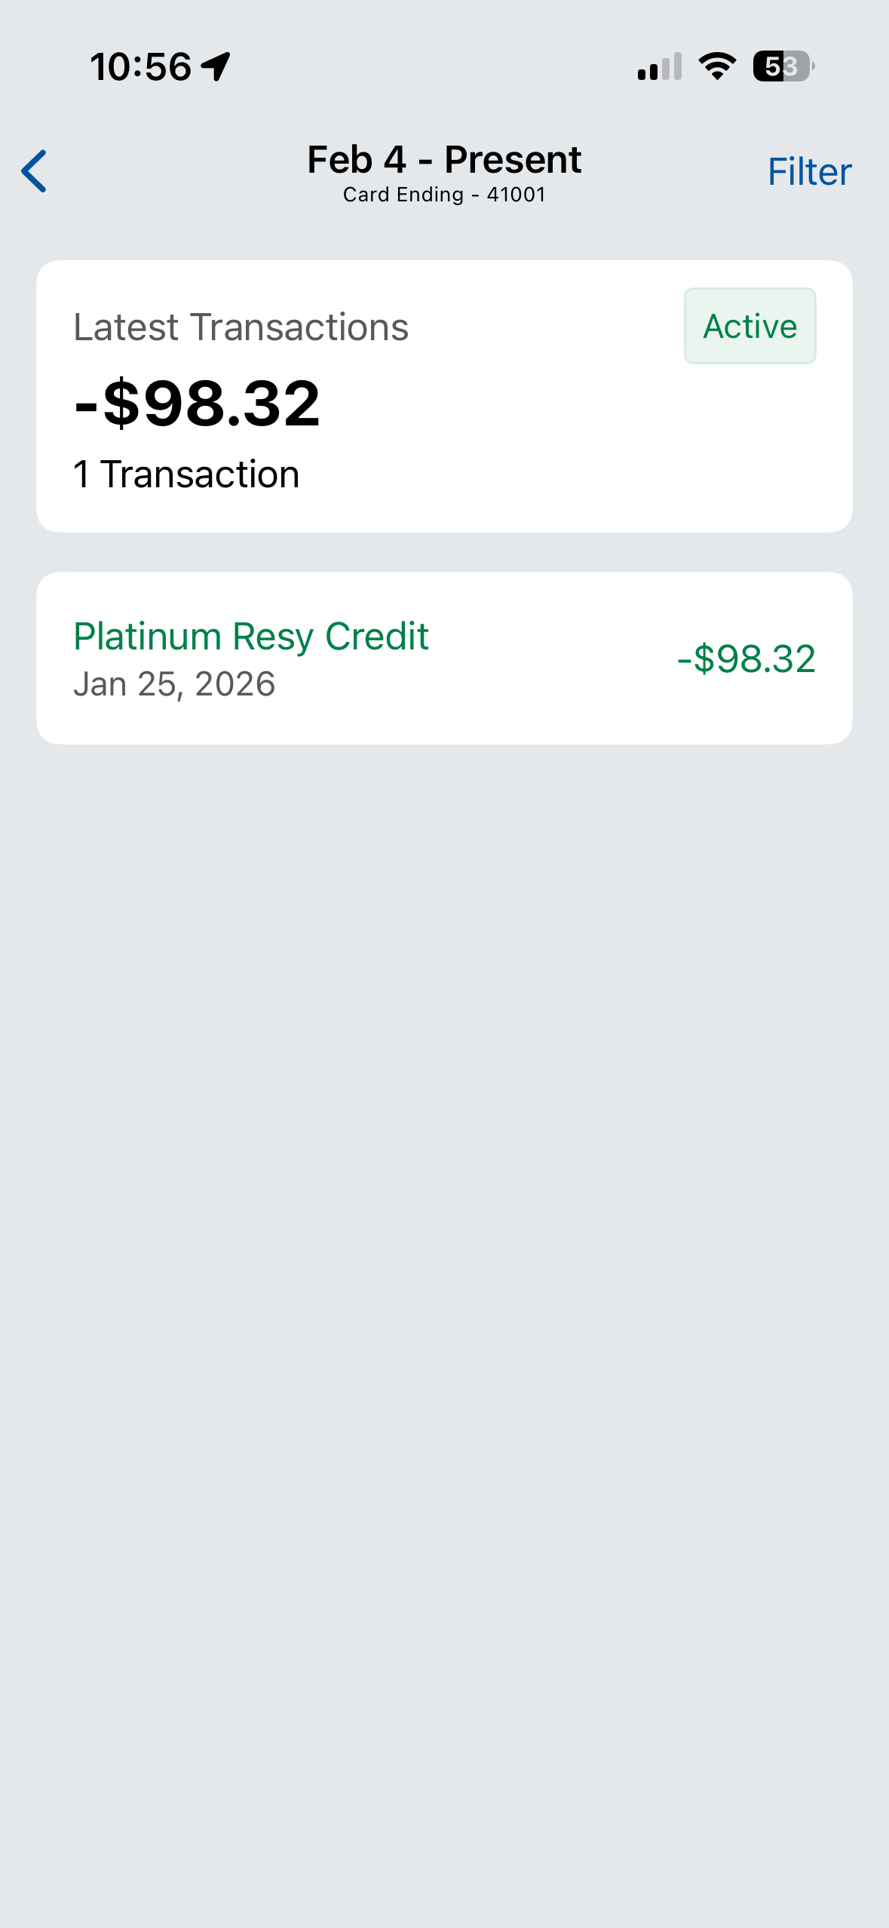Tap empty gray area below the transaction list
Image resolution: width=889 pixels, height=1928 pixels.
pos(444,1207)
